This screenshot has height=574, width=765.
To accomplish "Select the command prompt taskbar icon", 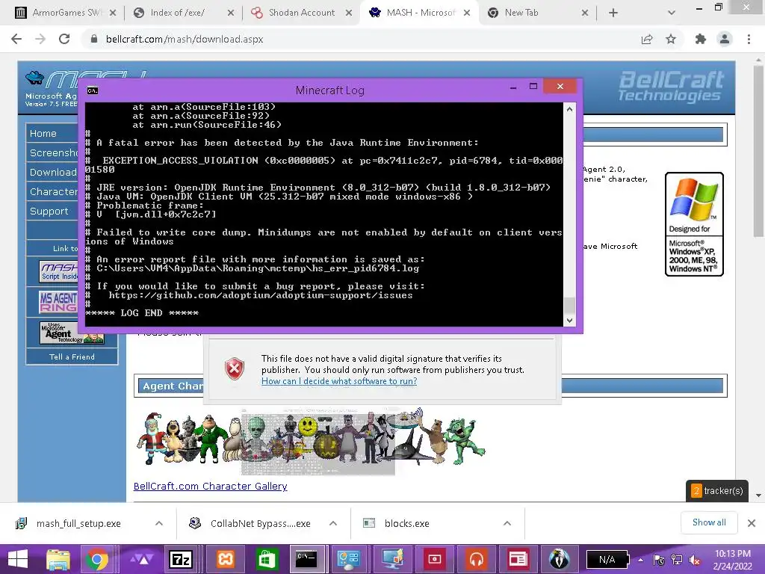I will [x=307, y=559].
